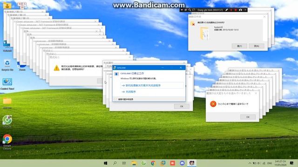Open Task View on the taskbar
Viewport: 298px width, 167px height.
click(x=124, y=163)
